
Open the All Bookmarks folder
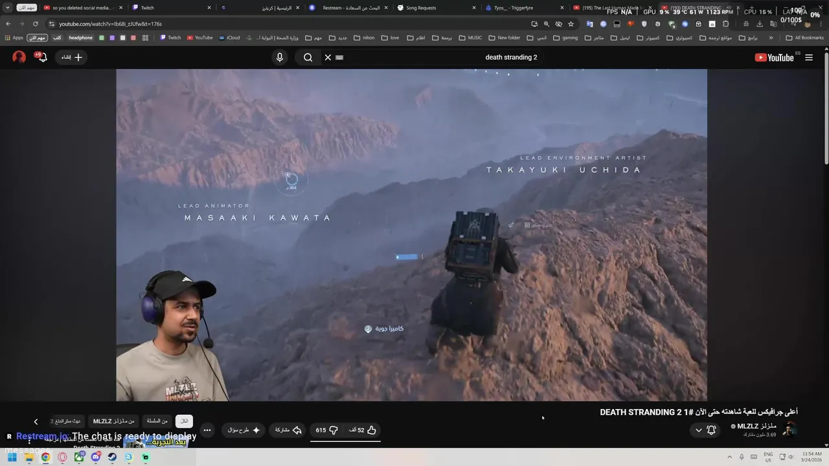point(805,38)
